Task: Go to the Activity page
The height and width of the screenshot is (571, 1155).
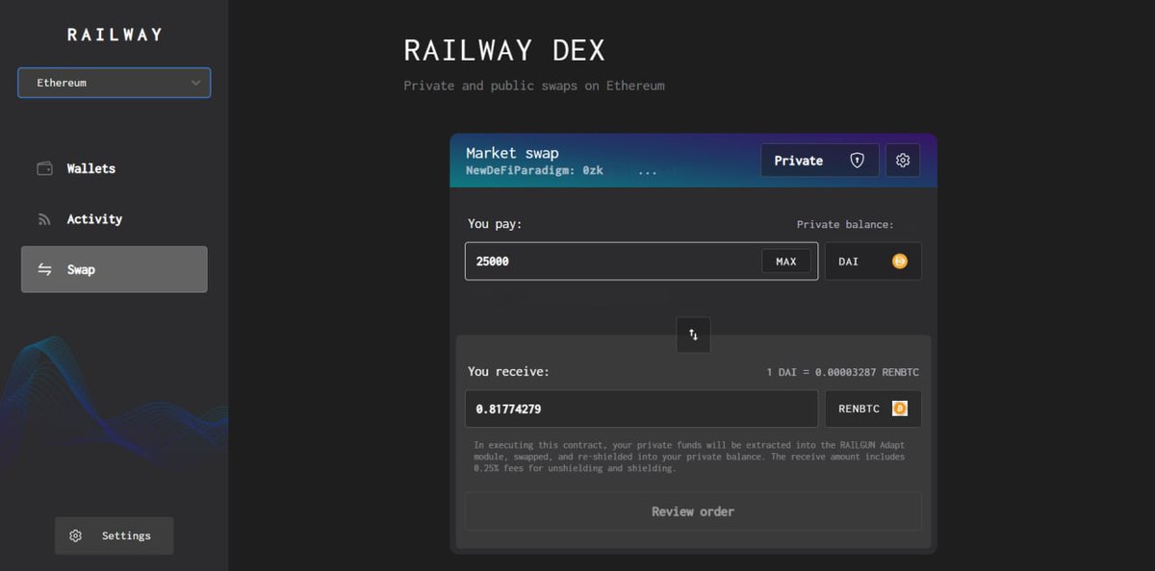Action: point(114,219)
